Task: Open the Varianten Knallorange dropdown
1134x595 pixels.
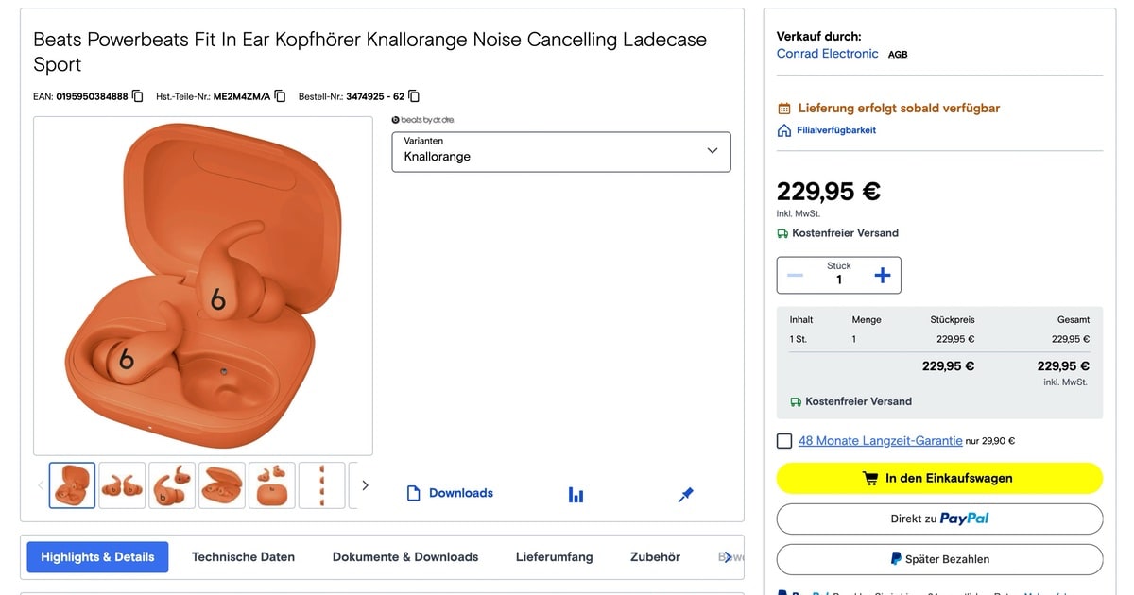Action: [x=560, y=151]
